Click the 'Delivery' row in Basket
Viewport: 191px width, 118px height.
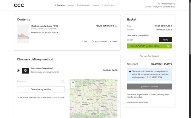tap(150, 30)
